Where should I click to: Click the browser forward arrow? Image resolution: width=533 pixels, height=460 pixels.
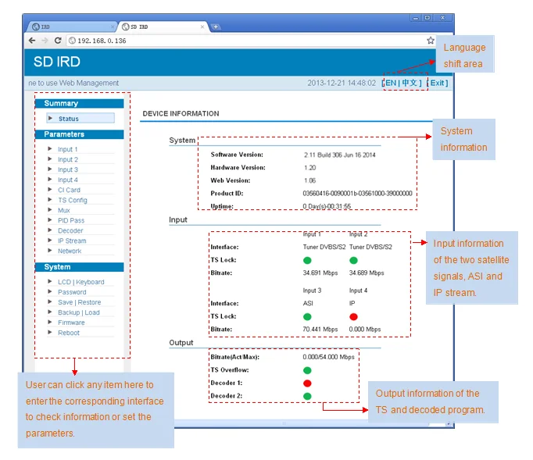click(45, 41)
